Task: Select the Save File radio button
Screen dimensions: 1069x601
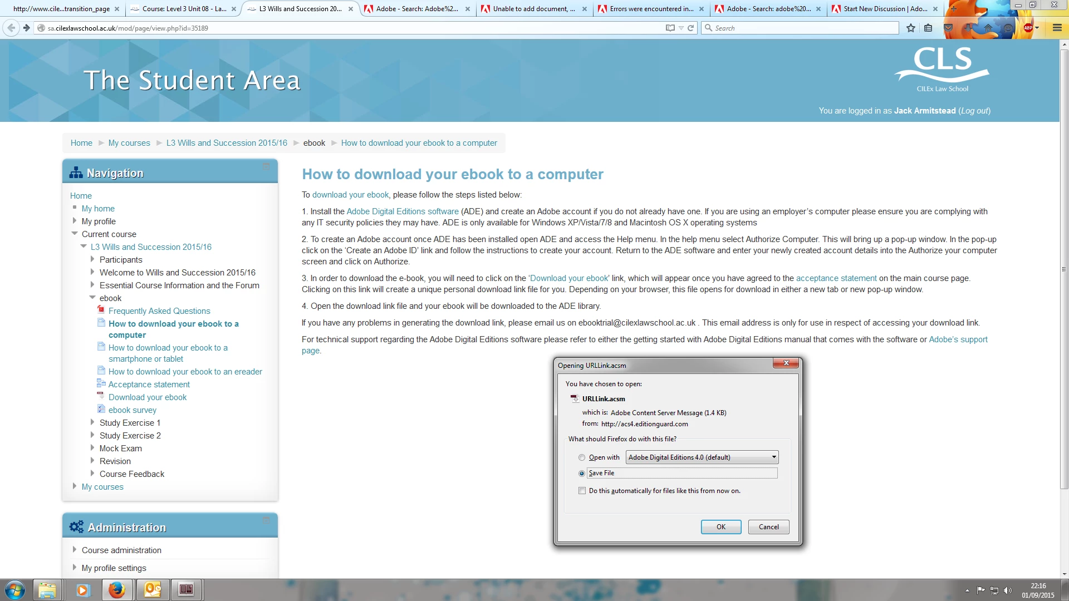Action: (x=582, y=474)
